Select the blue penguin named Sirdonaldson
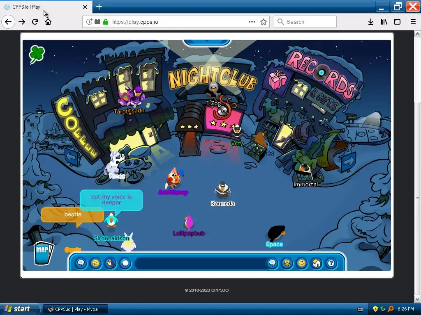Screen dimensions: 421x315 click(x=111, y=221)
